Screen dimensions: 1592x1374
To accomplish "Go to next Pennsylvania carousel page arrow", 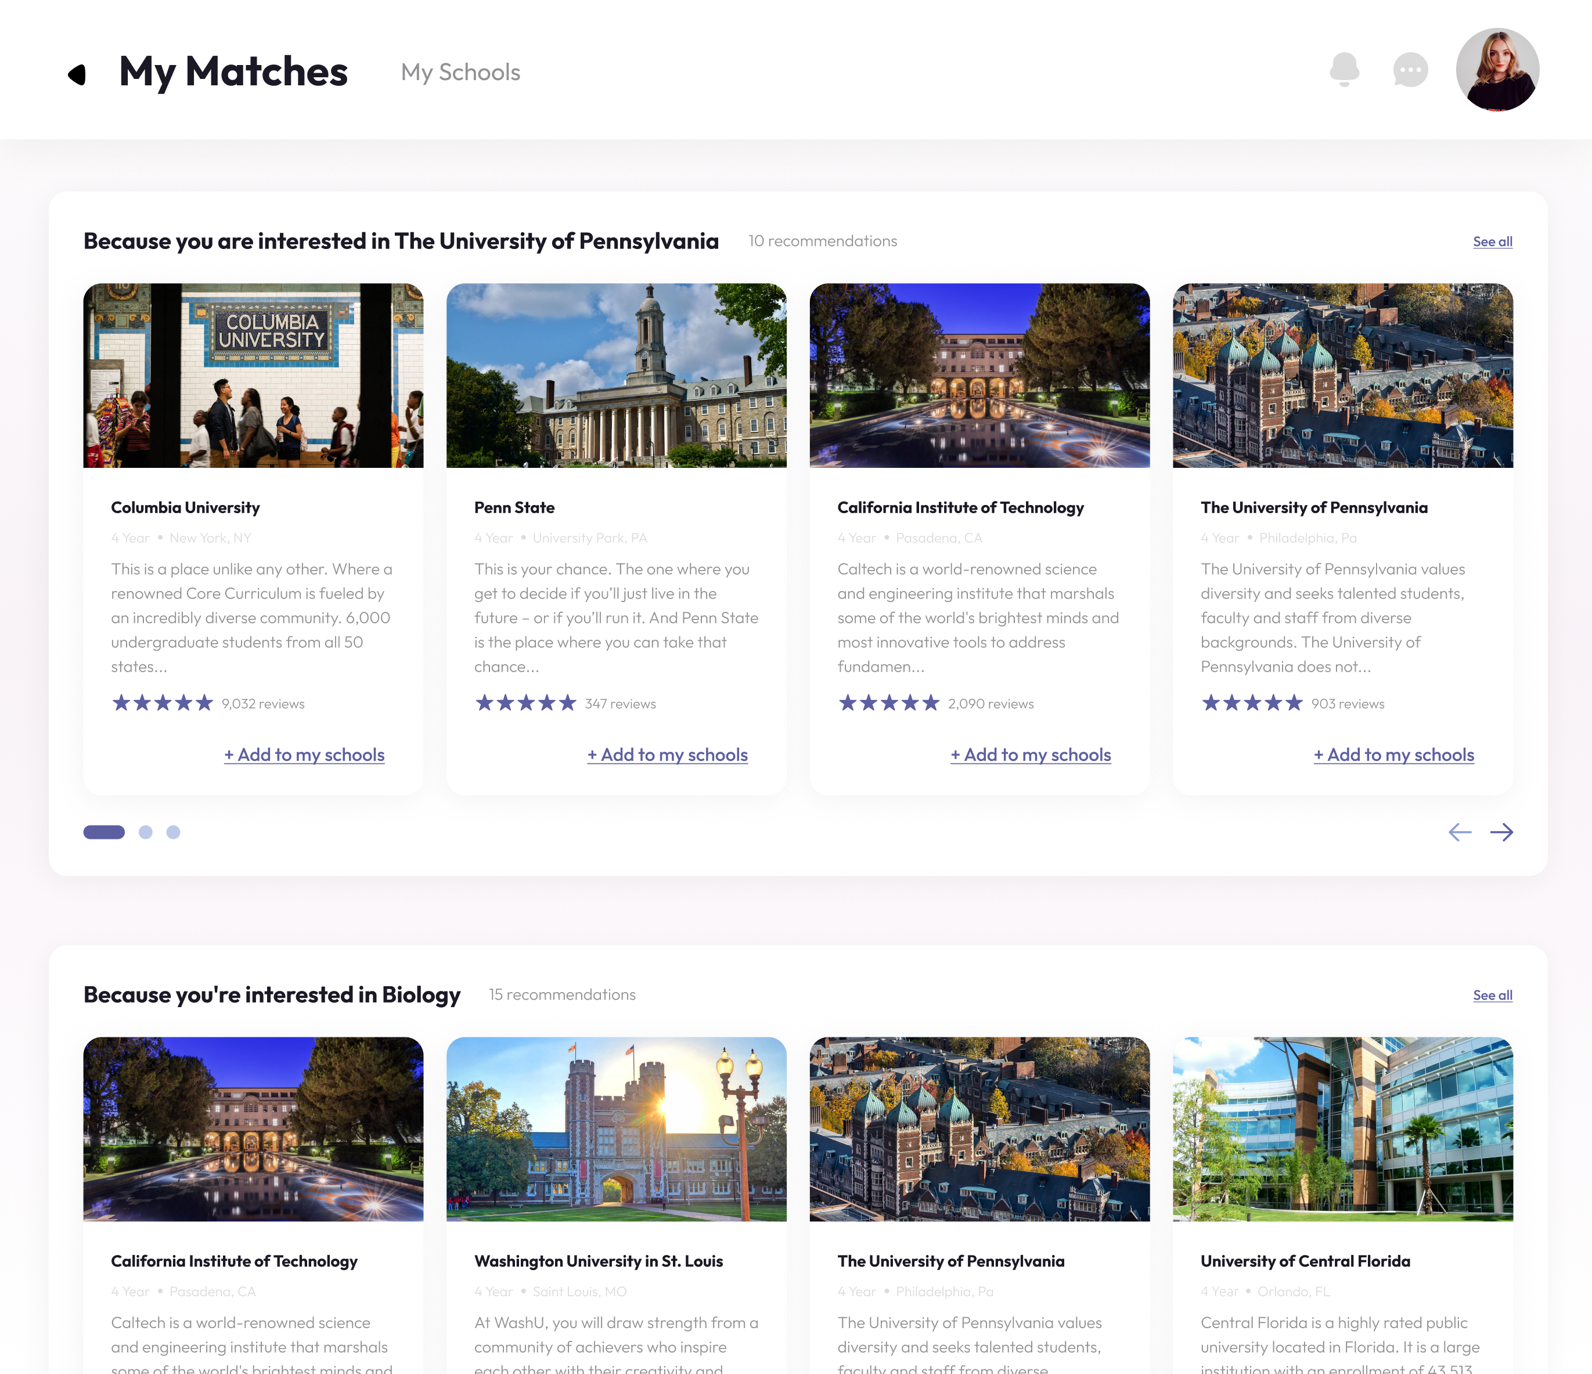I will pos(1501,832).
